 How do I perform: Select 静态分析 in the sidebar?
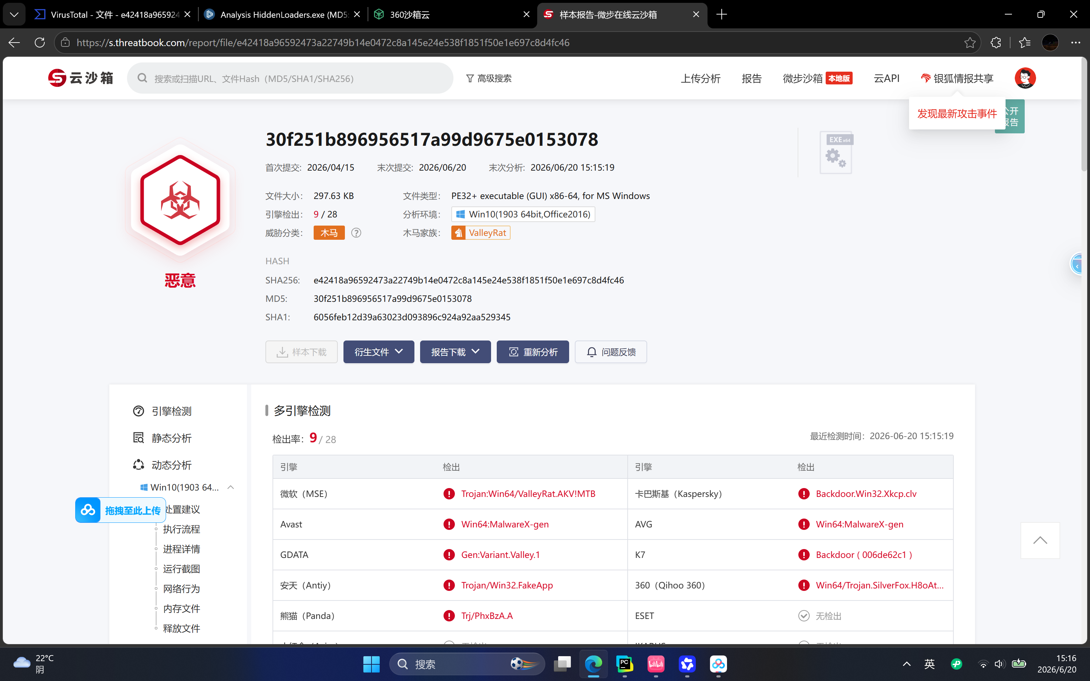[162, 438]
